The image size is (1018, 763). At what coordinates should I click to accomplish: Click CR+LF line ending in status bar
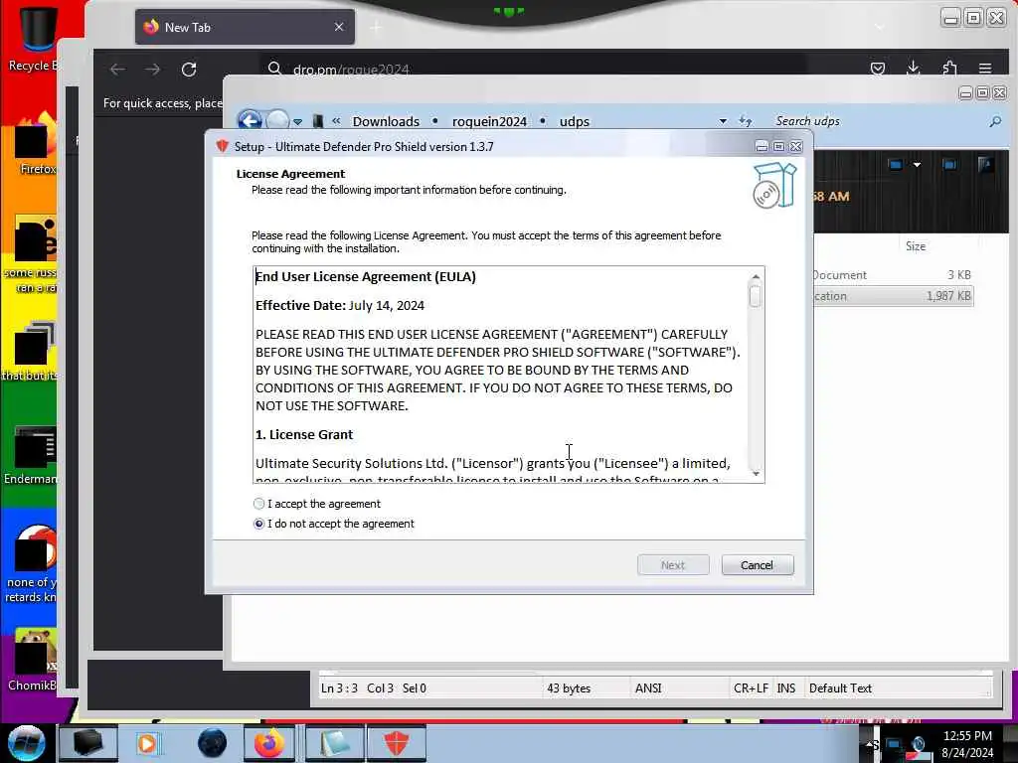click(752, 688)
